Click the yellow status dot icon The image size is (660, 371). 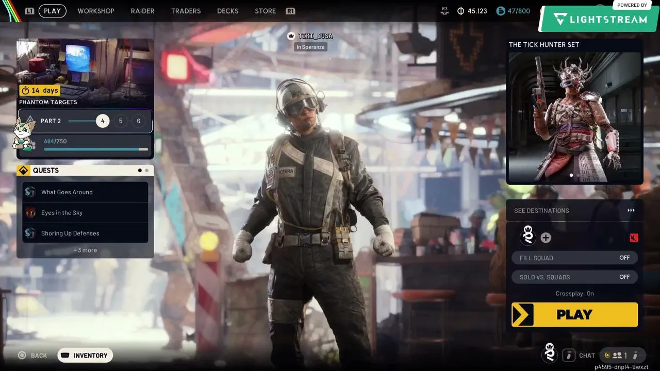click(x=607, y=355)
